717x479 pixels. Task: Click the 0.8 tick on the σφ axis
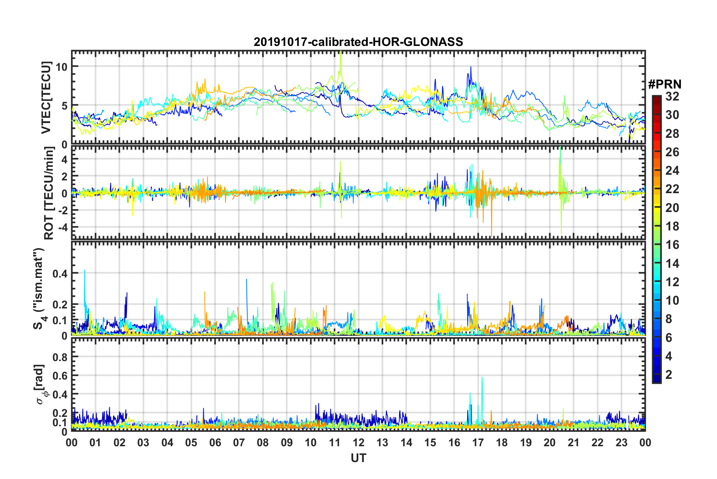click(60, 357)
